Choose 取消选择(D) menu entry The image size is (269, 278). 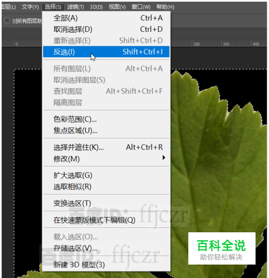[x=106, y=30]
